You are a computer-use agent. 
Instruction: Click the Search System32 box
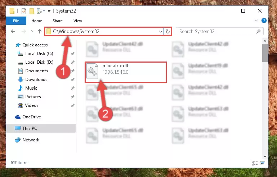(220, 32)
